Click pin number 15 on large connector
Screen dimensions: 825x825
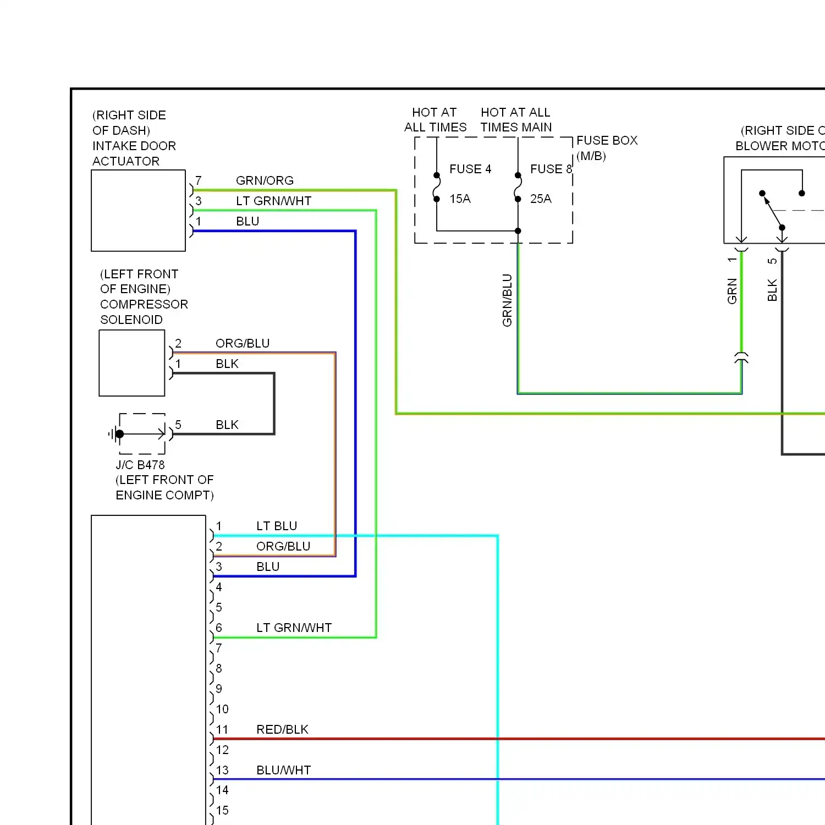pos(222,810)
